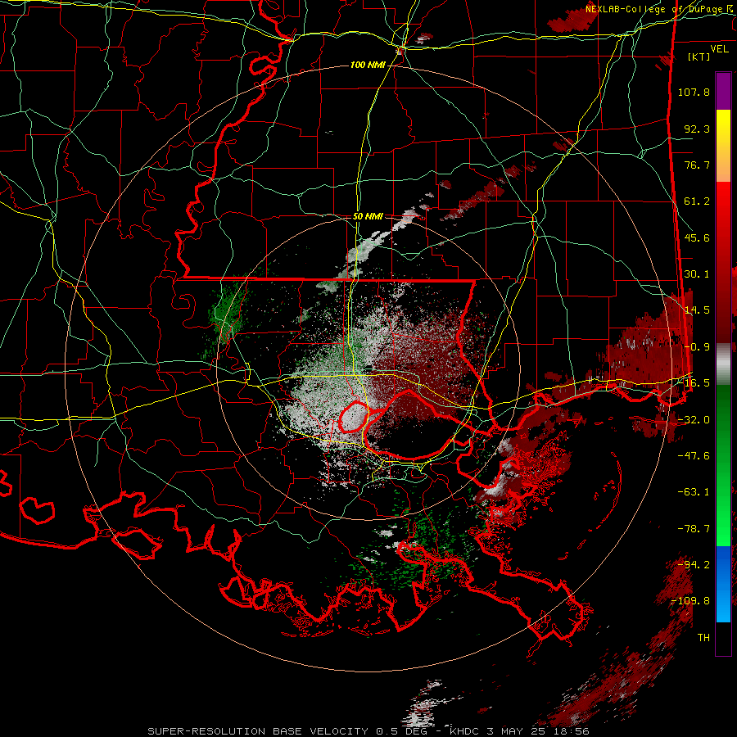Select the 45.6 velocity scale value
The width and height of the screenshot is (737, 737).
[x=697, y=237]
